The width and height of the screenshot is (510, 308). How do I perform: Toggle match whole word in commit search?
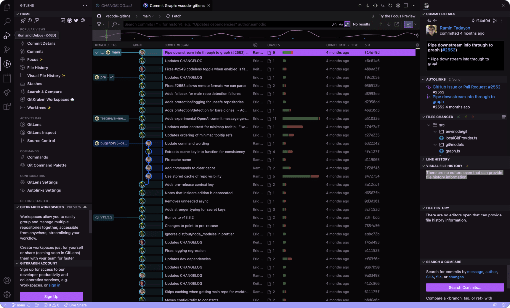click(x=335, y=24)
